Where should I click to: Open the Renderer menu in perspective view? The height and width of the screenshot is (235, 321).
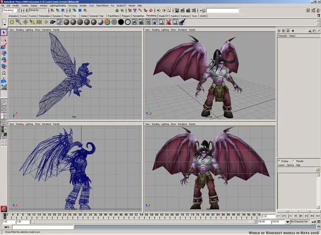[183, 30]
